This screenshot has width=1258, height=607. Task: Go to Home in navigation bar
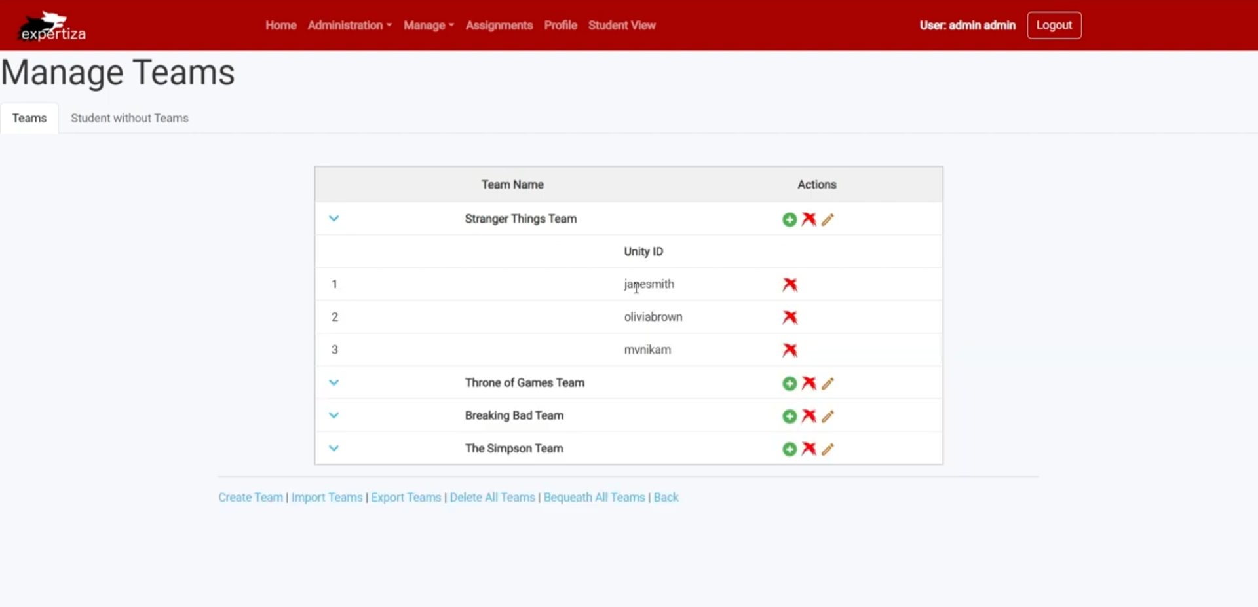pos(281,25)
